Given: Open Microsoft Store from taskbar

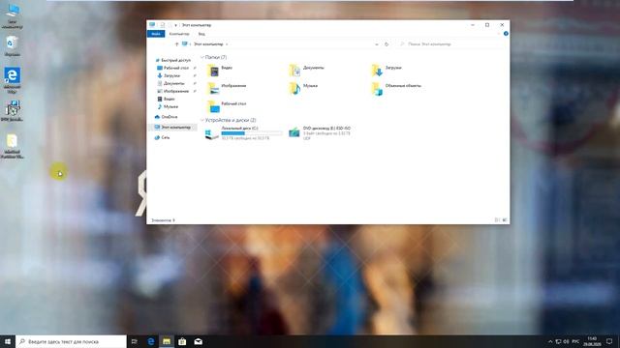Looking at the screenshot, I should (x=182, y=341).
